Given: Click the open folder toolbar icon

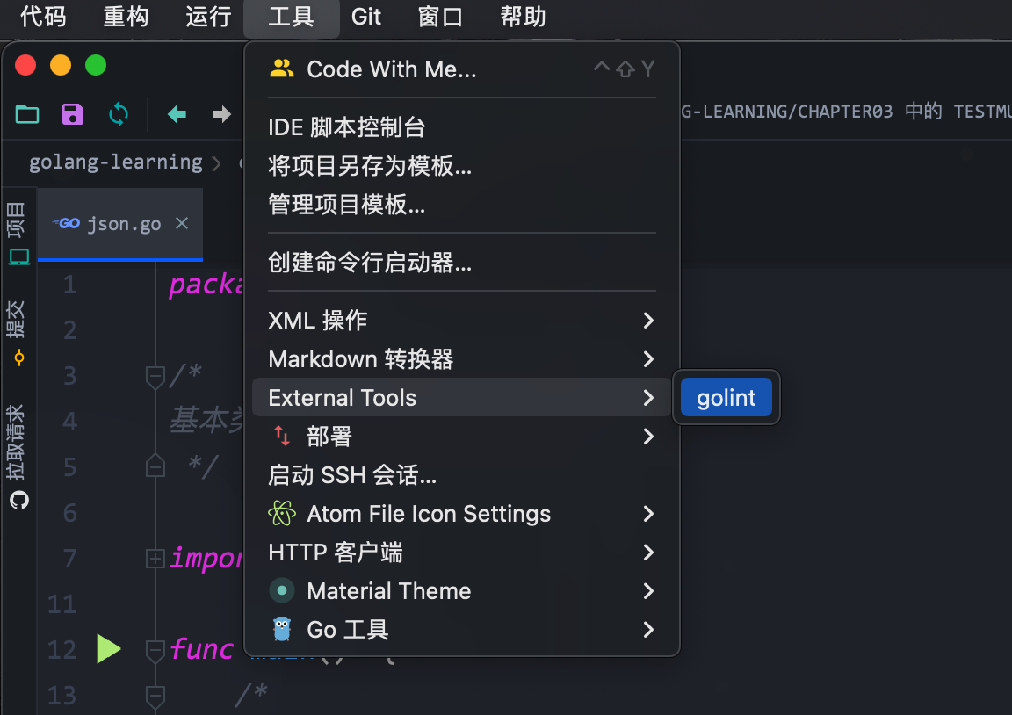Looking at the screenshot, I should click(27, 113).
